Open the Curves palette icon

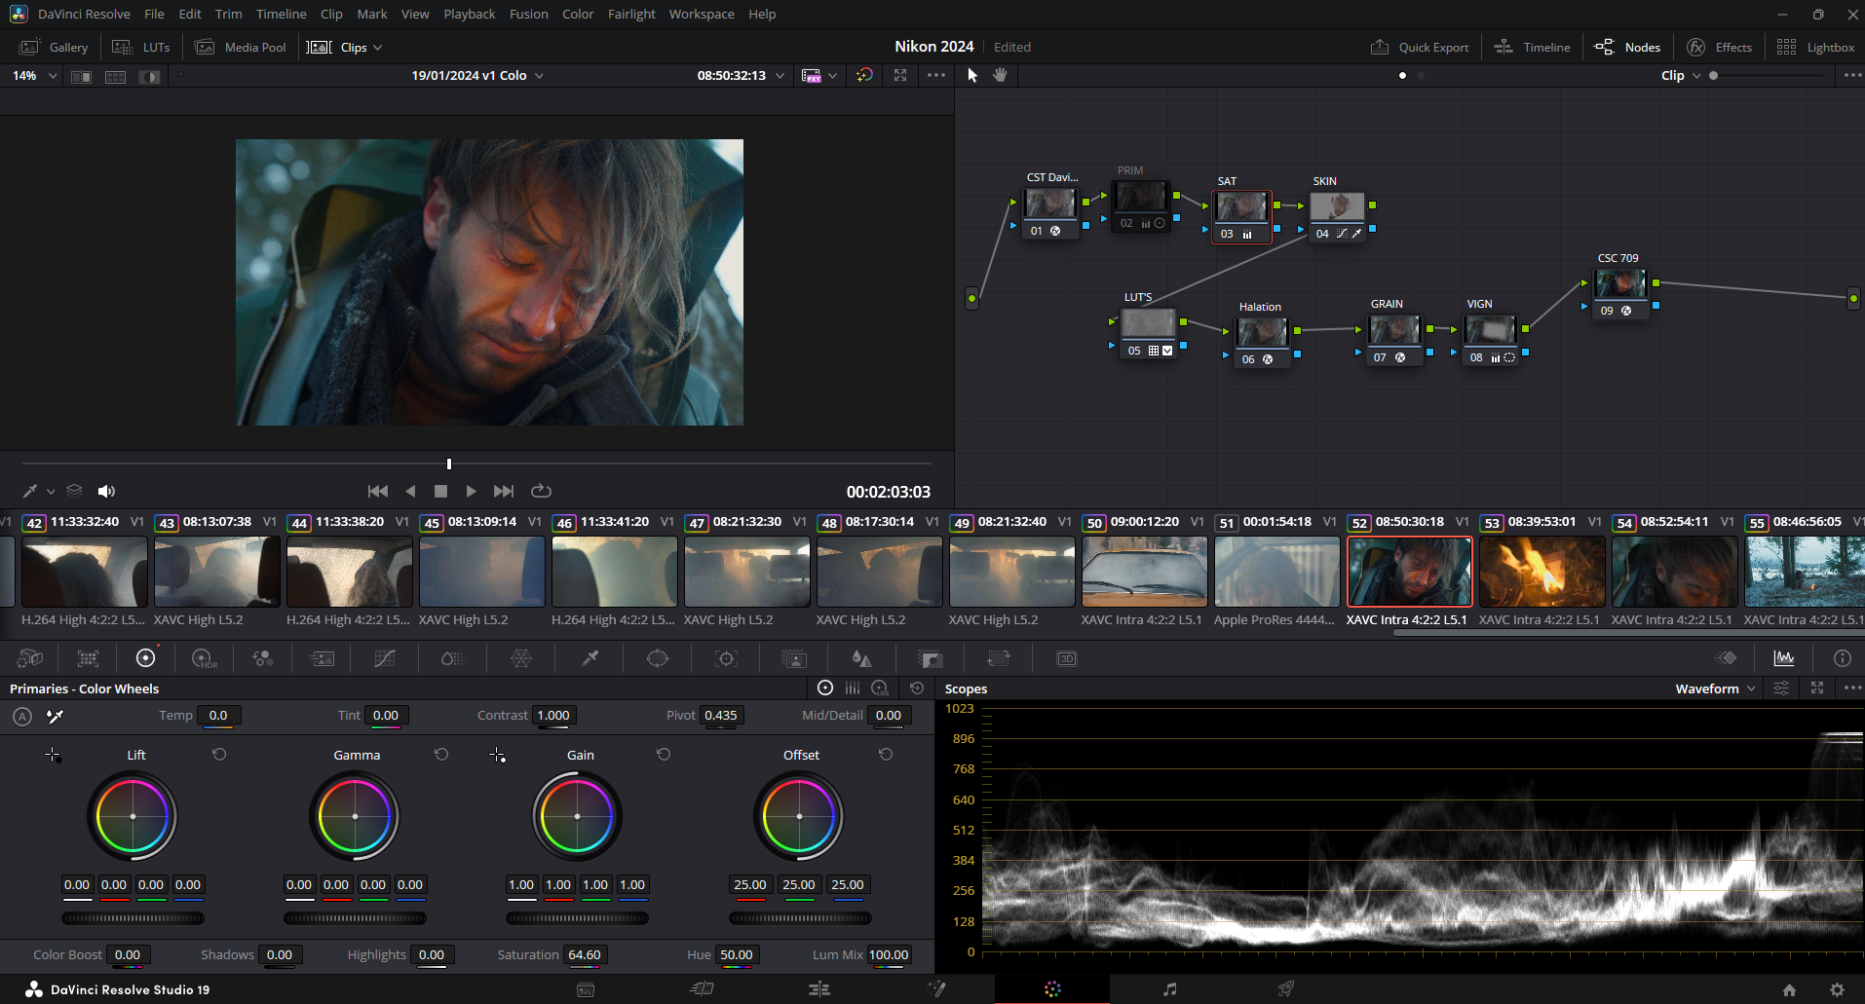(385, 658)
